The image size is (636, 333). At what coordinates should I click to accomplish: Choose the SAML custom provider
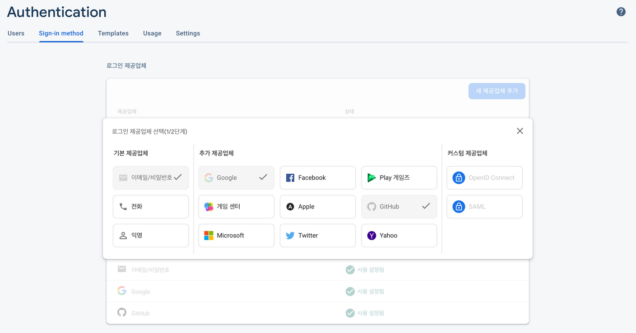click(485, 207)
